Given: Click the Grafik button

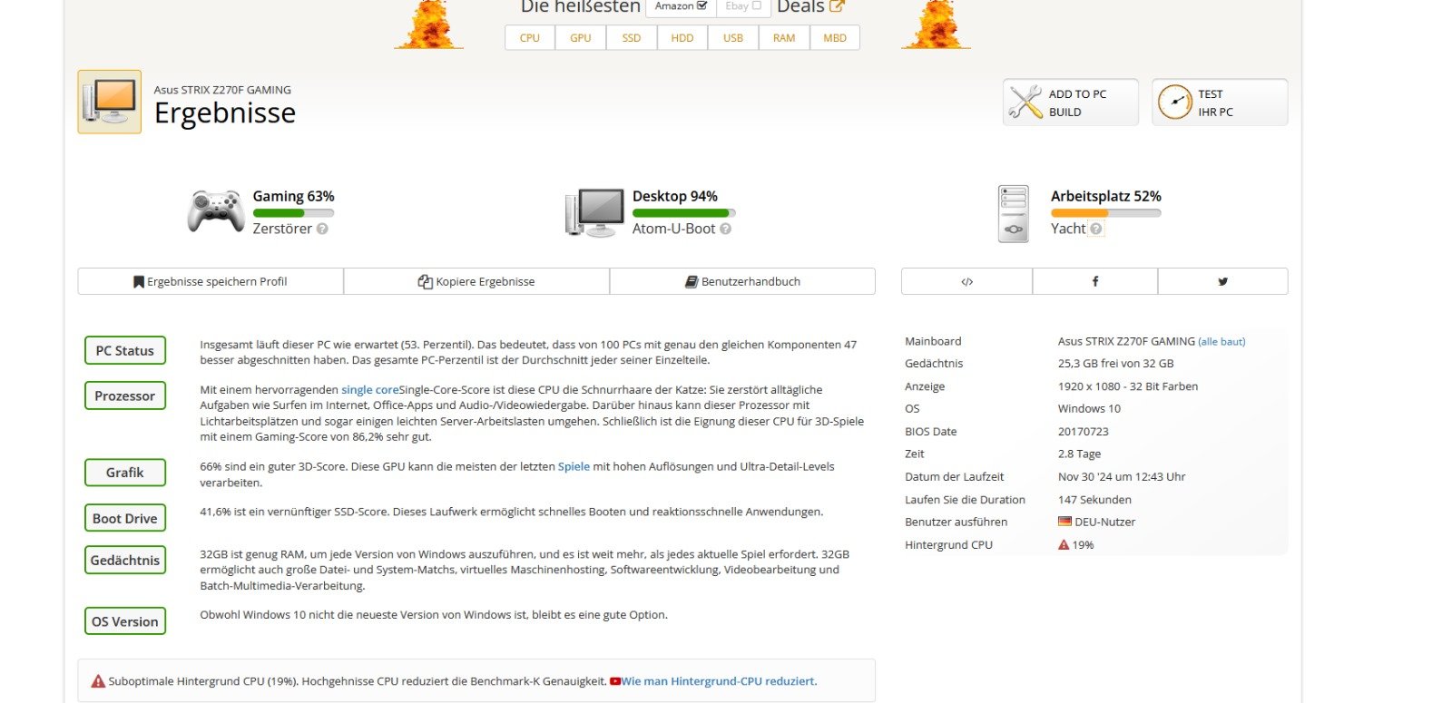Looking at the screenshot, I should click(x=125, y=473).
